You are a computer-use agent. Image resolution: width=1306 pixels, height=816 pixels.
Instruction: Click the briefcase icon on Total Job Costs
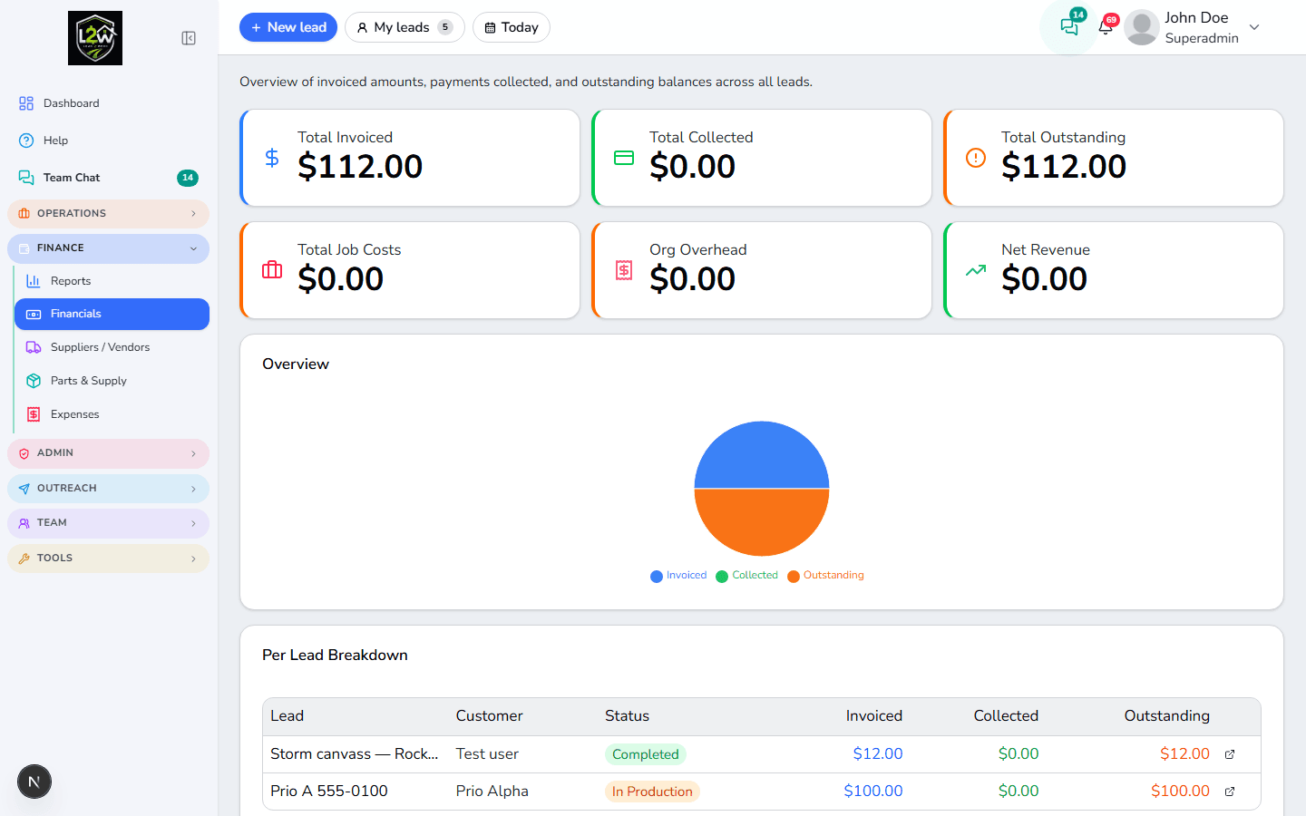tap(272, 270)
